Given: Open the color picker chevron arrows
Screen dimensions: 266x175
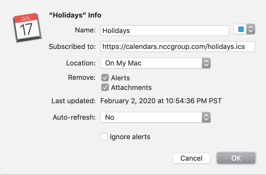Looking at the screenshot, I should [x=251, y=29].
